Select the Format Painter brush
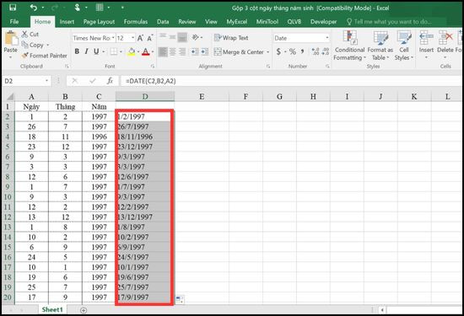Screen dimensions: 464x316 [24, 56]
